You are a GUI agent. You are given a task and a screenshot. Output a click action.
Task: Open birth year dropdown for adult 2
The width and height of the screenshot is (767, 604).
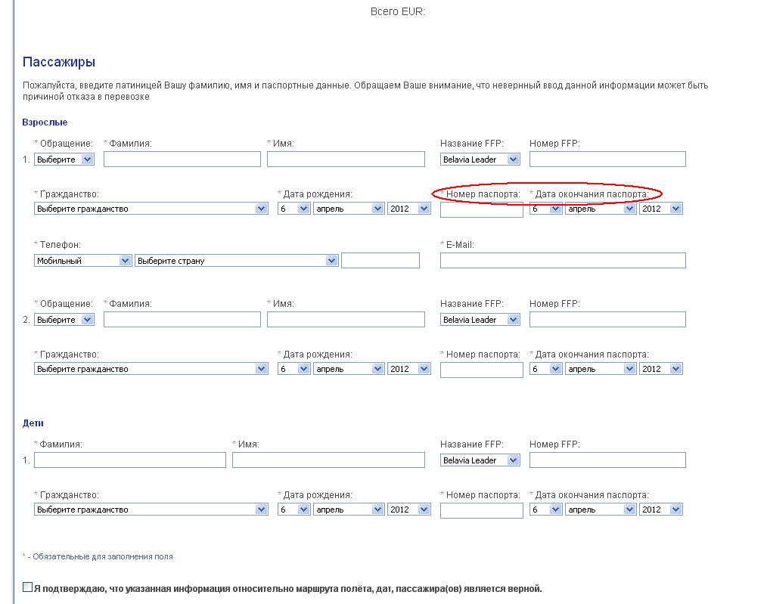point(408,369)
